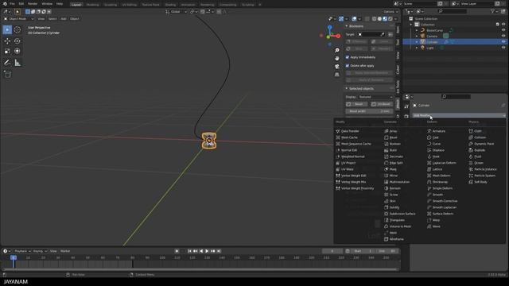Open the Display Textured dropdown
Screen dimensions: 509x286
375,97
